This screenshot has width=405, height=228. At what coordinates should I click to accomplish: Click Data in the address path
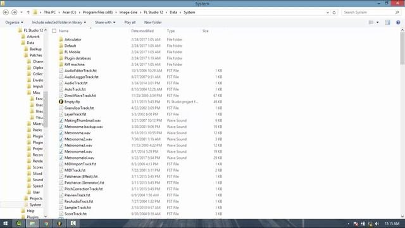click(x=173, y=13)
